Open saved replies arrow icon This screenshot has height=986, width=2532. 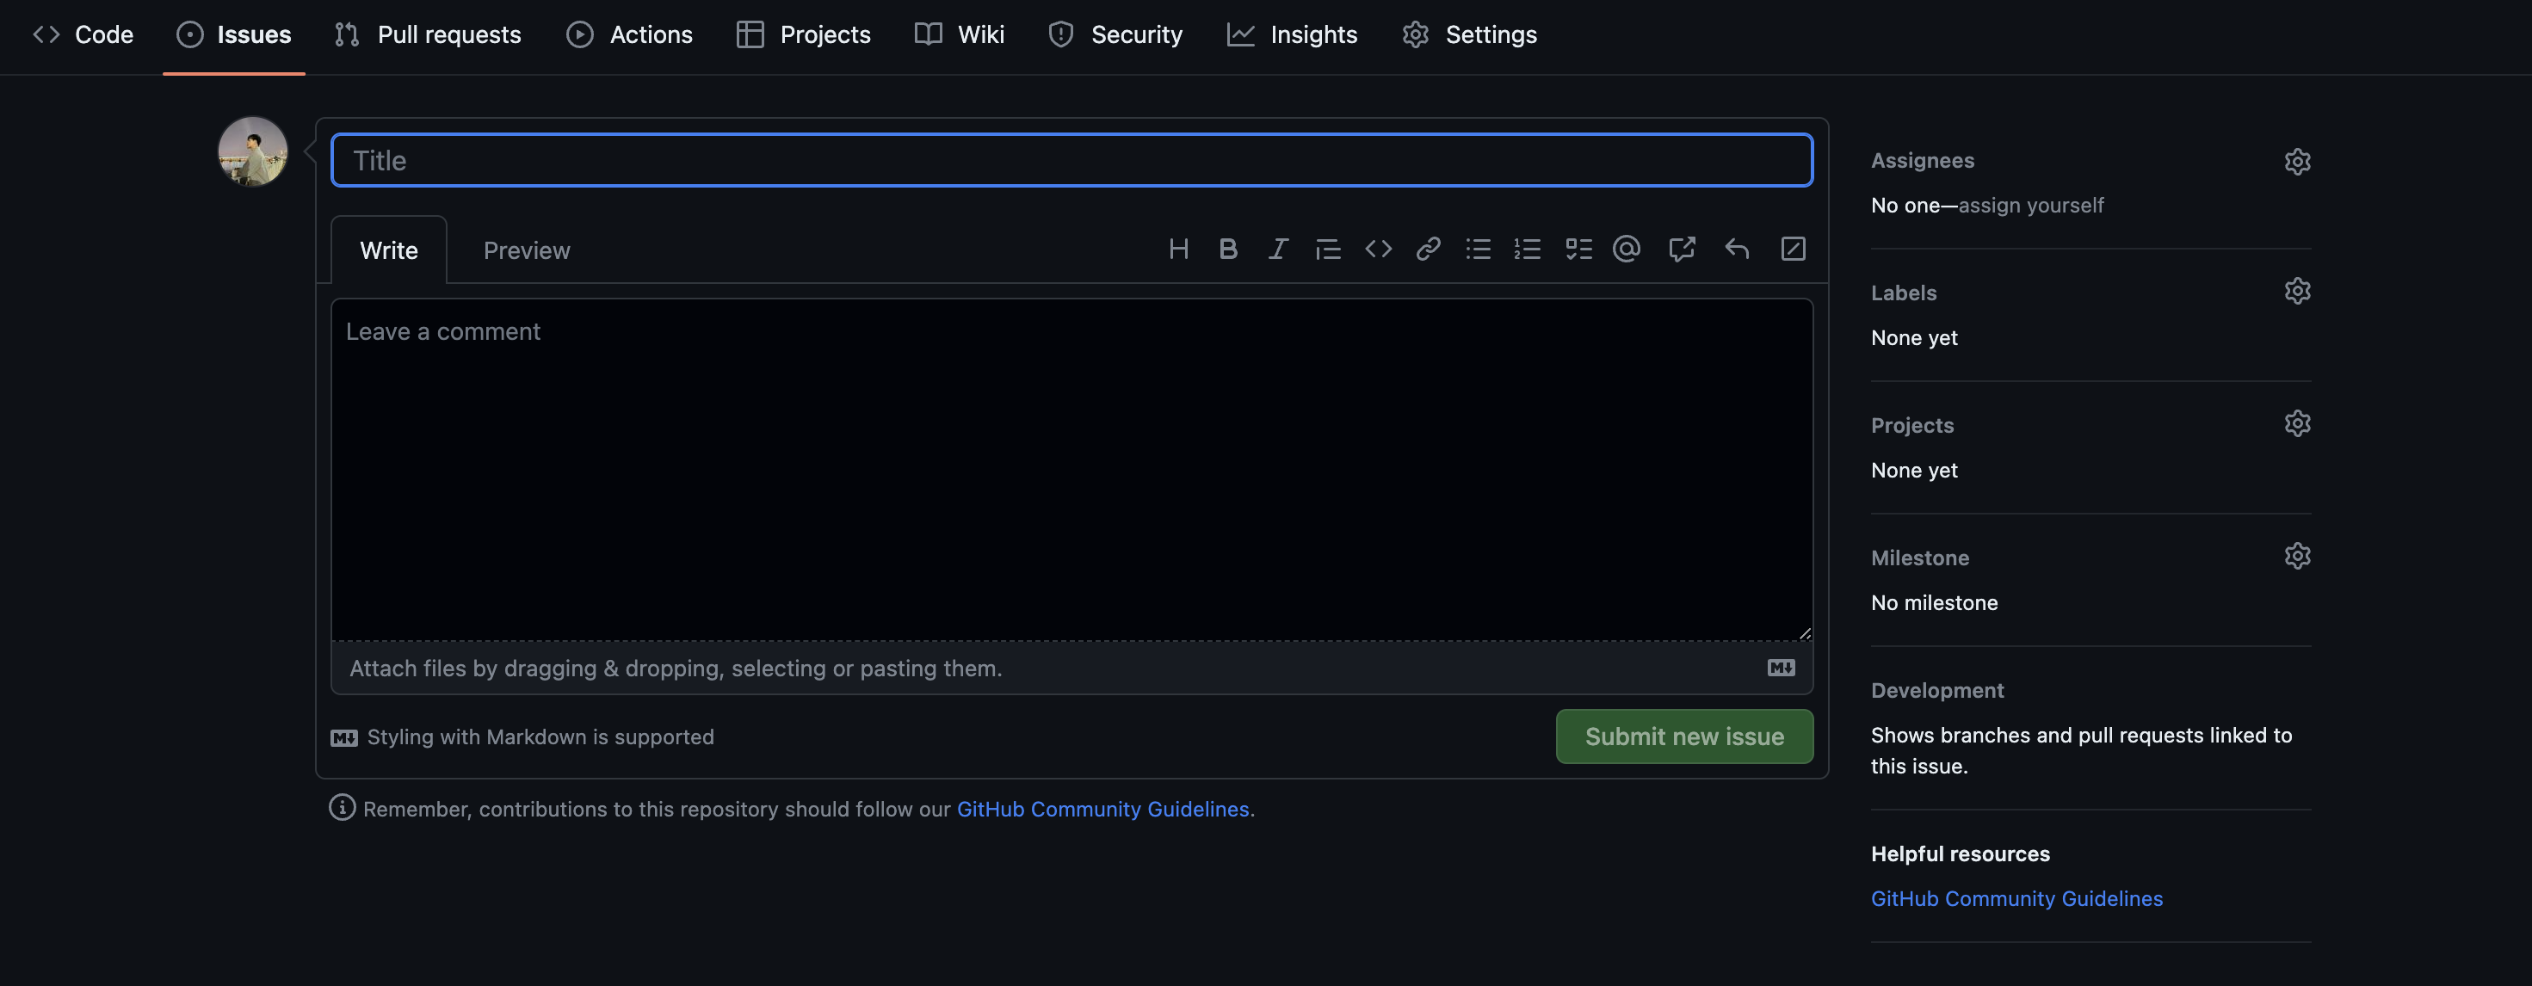click(1737, 249)
